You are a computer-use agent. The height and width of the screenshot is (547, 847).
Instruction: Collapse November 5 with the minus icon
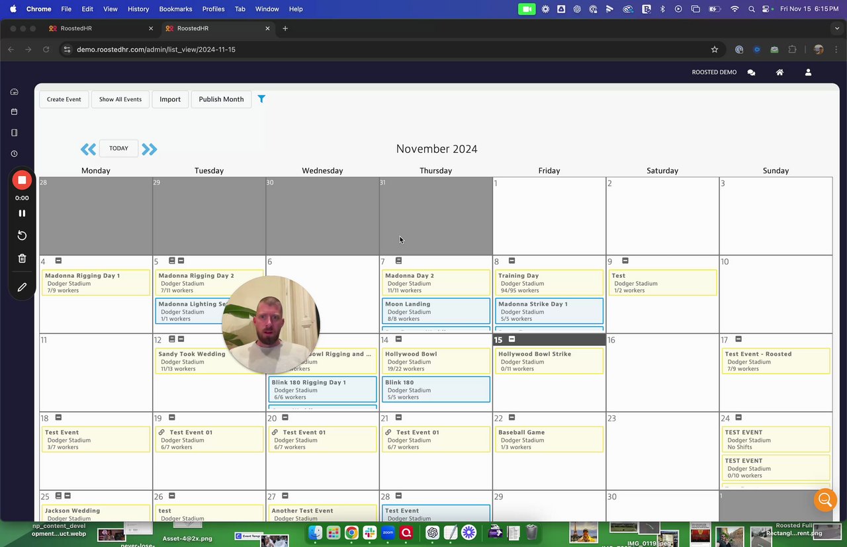point(181,261)
